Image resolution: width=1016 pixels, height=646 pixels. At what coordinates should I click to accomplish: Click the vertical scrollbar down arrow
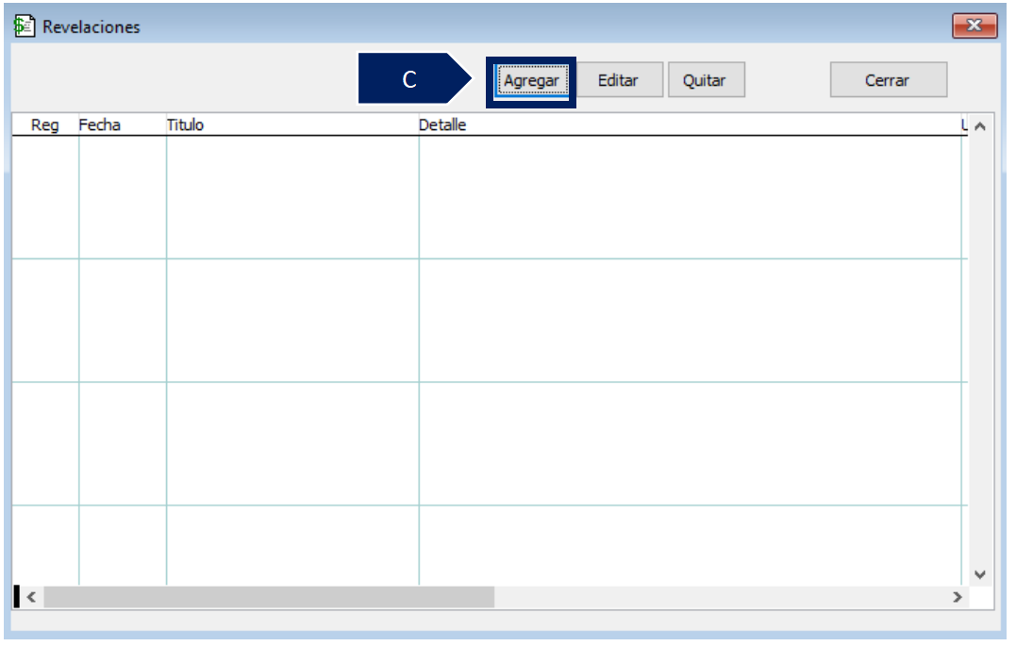coord(980,574)
